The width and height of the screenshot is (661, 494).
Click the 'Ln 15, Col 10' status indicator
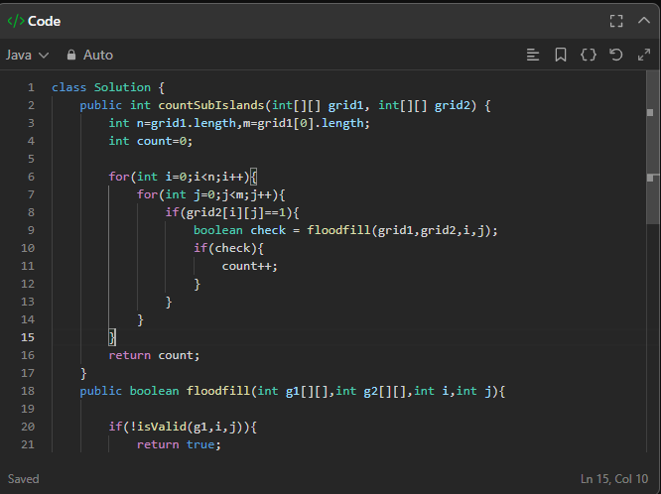[613, 479]
